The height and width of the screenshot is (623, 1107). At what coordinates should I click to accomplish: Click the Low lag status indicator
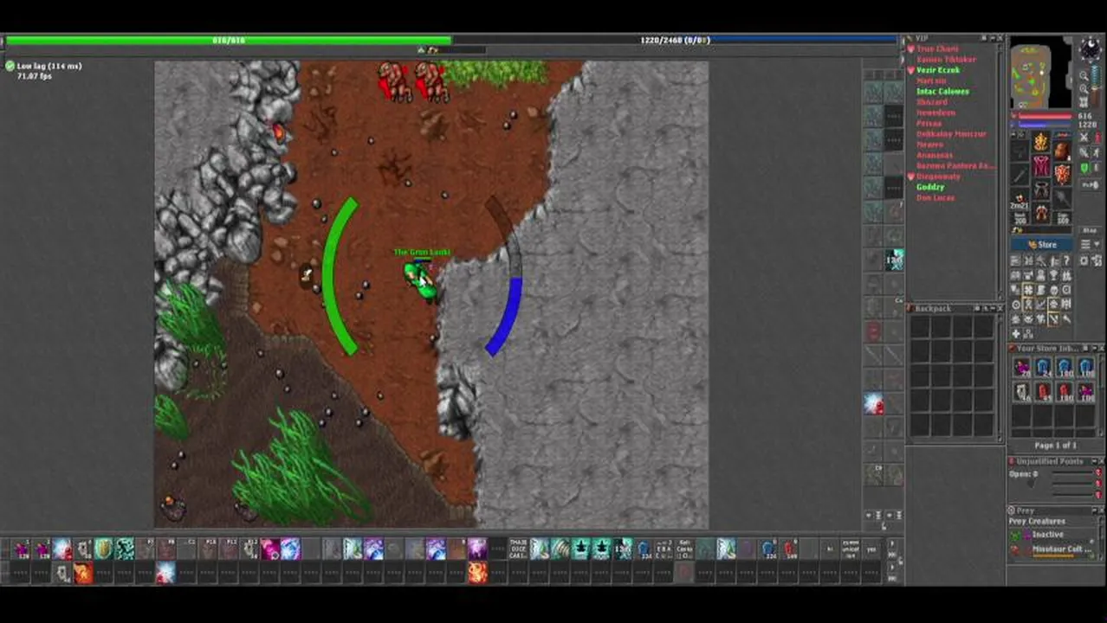point(43,66)
